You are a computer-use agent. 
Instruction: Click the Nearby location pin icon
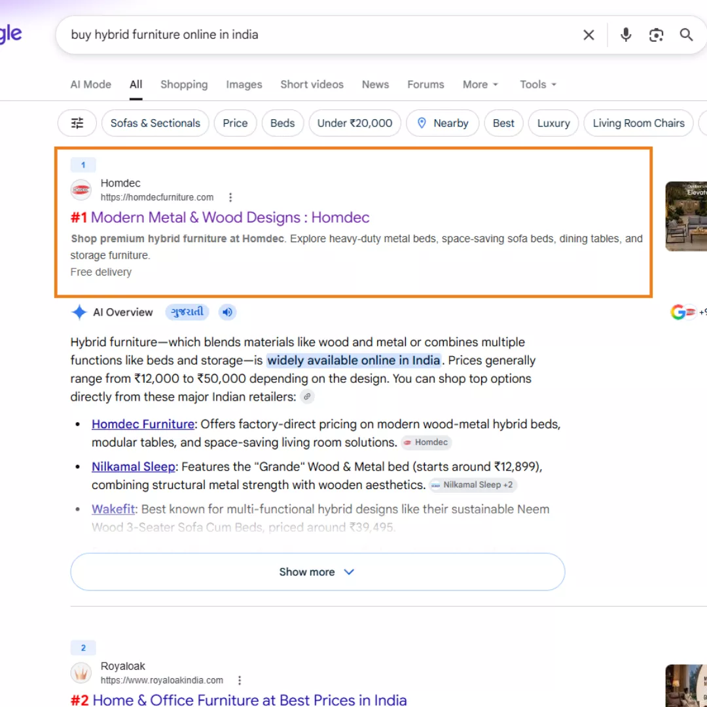coord(422,123)
